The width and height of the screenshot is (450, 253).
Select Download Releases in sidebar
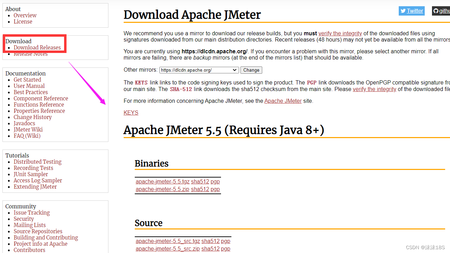click(37, 48)
